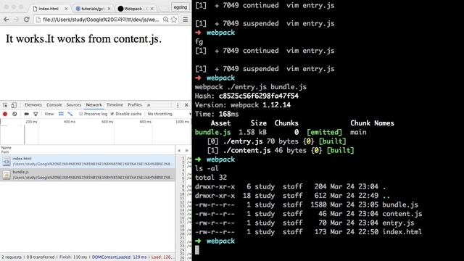Navigate to previous file in preview pane
This screenshot has width=464, height=261.
179,151
